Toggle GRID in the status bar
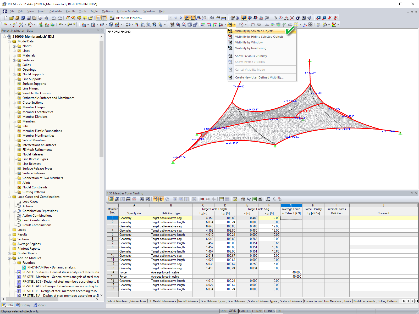The image size is (419, 314). (x=233, y=311)
